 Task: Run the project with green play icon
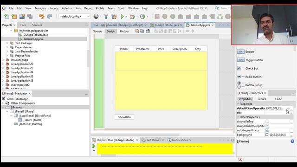pos(123,17)
